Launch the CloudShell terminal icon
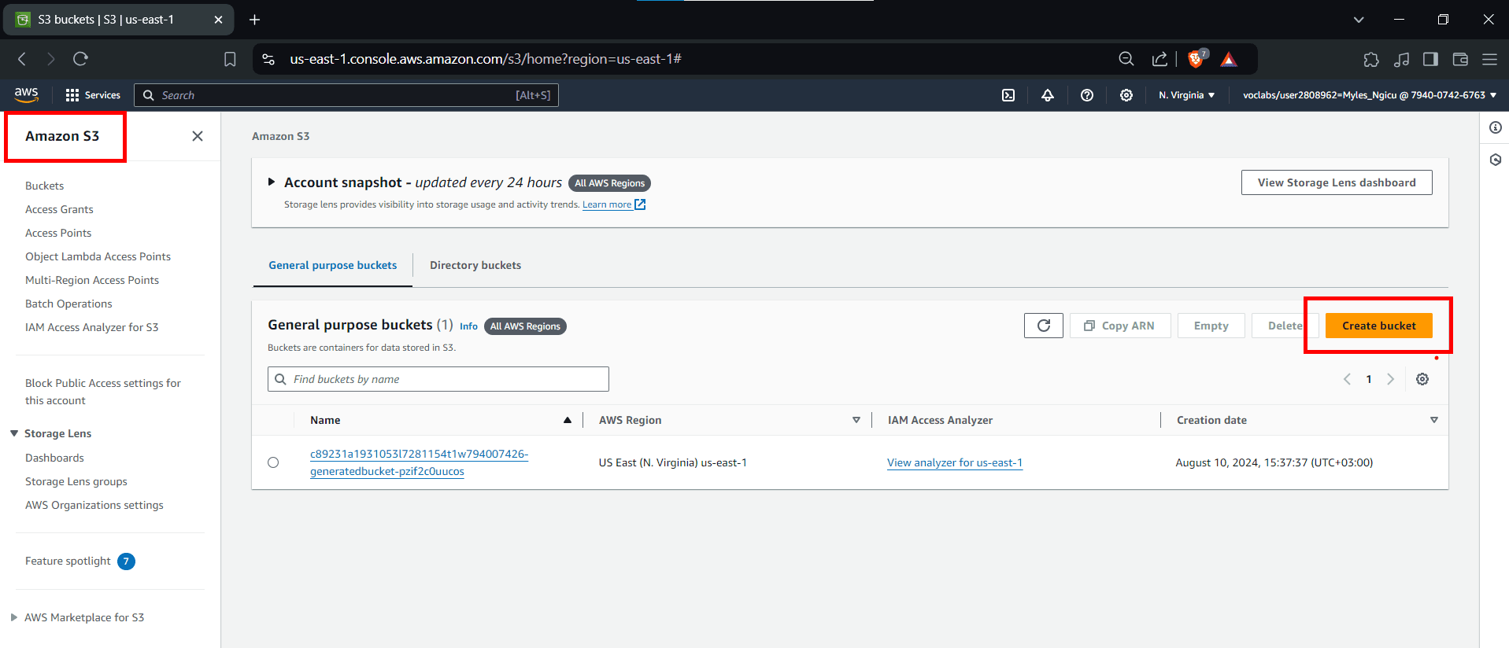1509x648 pixels. click(x=1008, y=95)
